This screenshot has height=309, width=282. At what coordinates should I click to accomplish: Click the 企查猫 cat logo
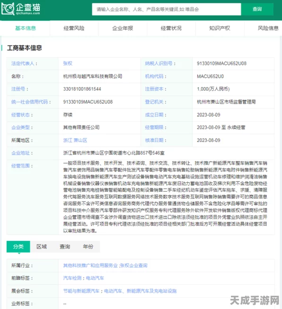pos(21,9)
